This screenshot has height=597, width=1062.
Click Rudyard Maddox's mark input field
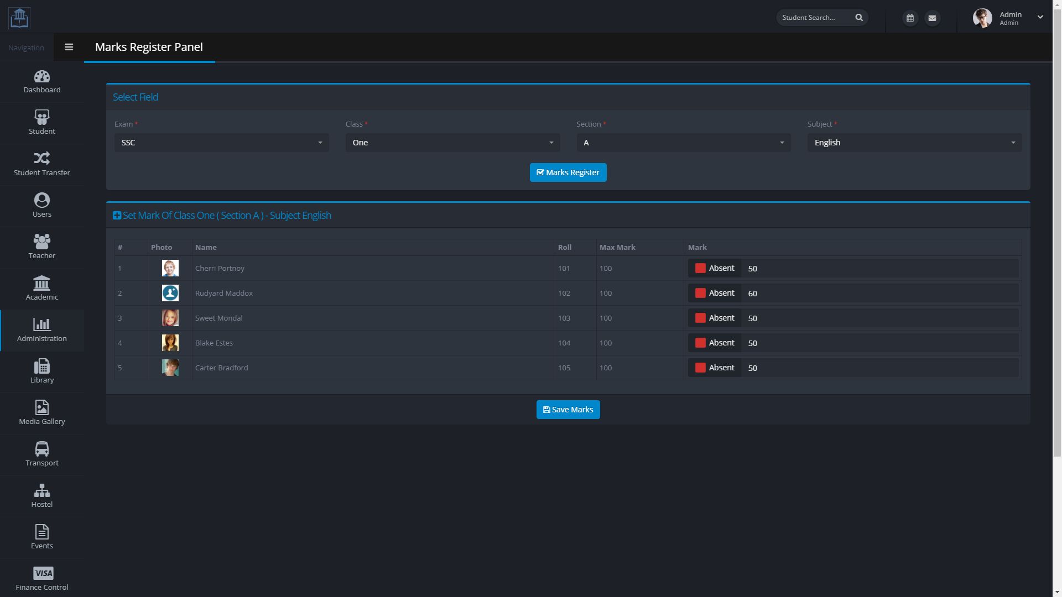[x=879, y=293]
